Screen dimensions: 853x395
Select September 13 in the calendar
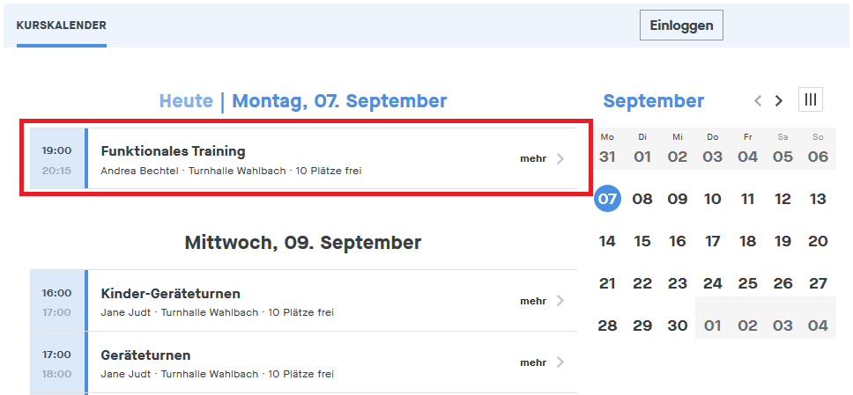pos(818,199)
